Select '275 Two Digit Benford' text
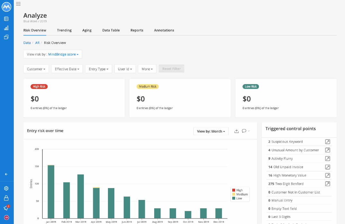The image size is (345, 224). click(x=286, y=184)
